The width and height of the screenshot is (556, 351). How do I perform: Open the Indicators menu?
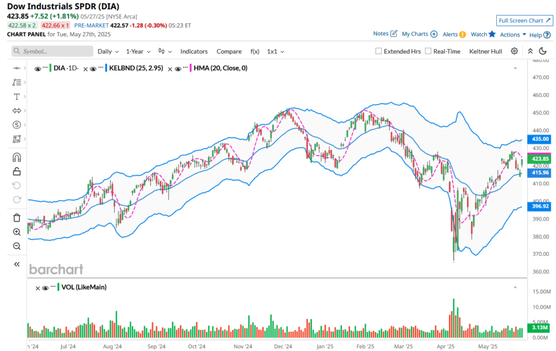point(194,51)
